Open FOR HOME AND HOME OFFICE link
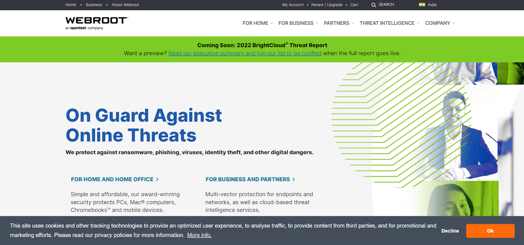 112,179
